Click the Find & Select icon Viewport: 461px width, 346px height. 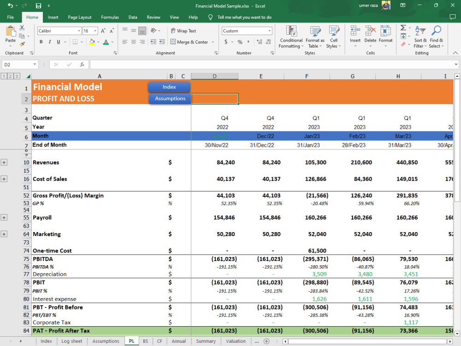coord(436,37)
